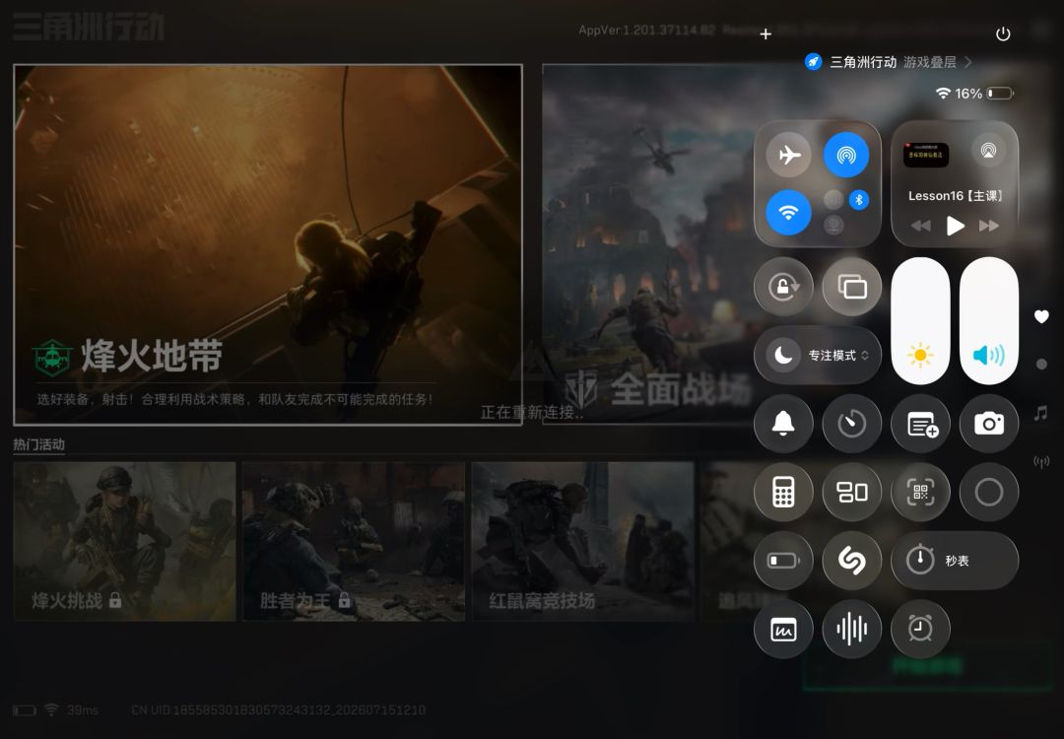1064x739 pixels.
Task: Play the Lesson16 media
Action: click(x=955, y=226)
